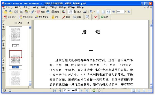Open the zoom percentage dropdown arrow
Viewport: 155px width, 95px height.
(x=125, y=12)
